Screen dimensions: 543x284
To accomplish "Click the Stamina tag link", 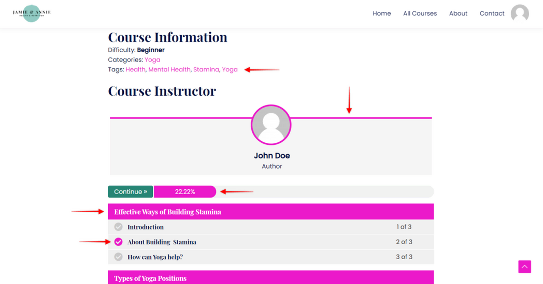I will click(x=206, y=70).
